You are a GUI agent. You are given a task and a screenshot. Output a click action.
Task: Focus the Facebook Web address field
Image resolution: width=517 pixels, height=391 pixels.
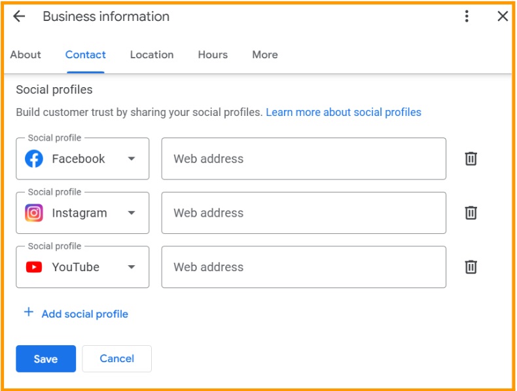pos(304,158)
